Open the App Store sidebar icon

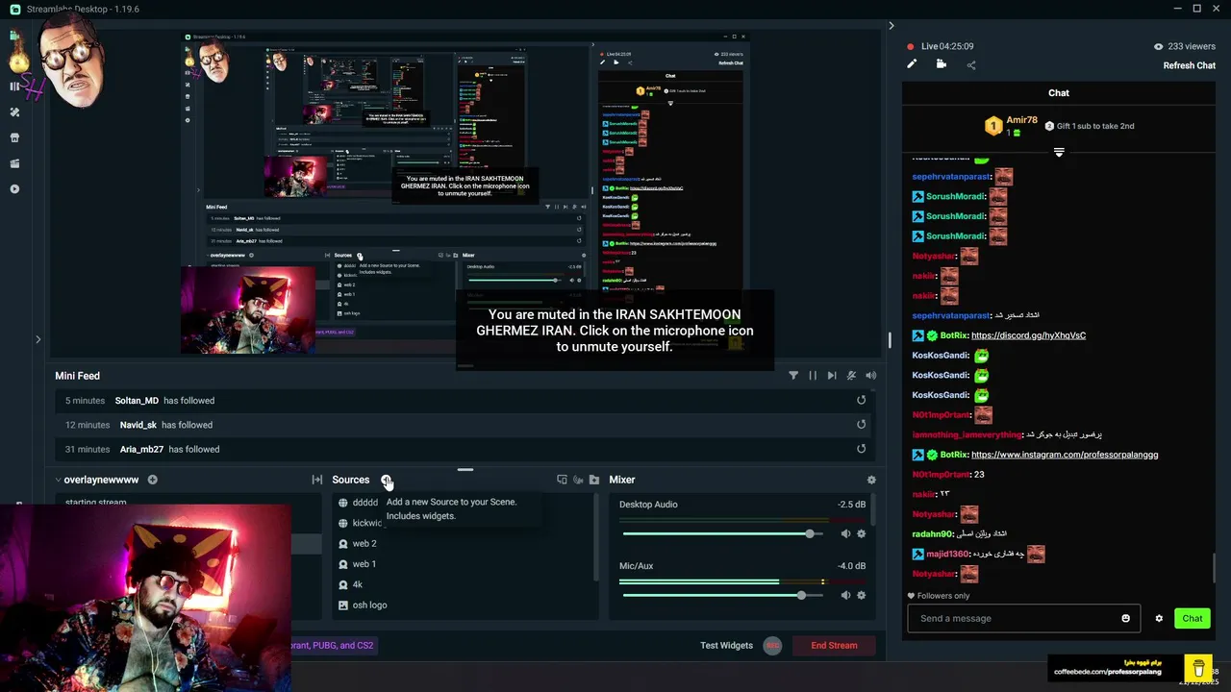coord(14,137)
